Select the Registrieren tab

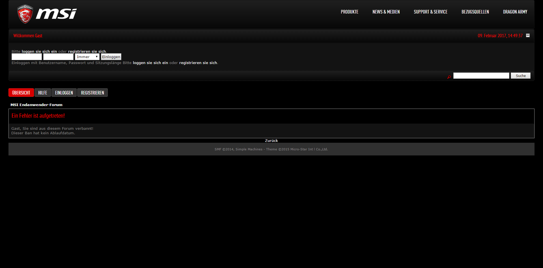point(92,93)
